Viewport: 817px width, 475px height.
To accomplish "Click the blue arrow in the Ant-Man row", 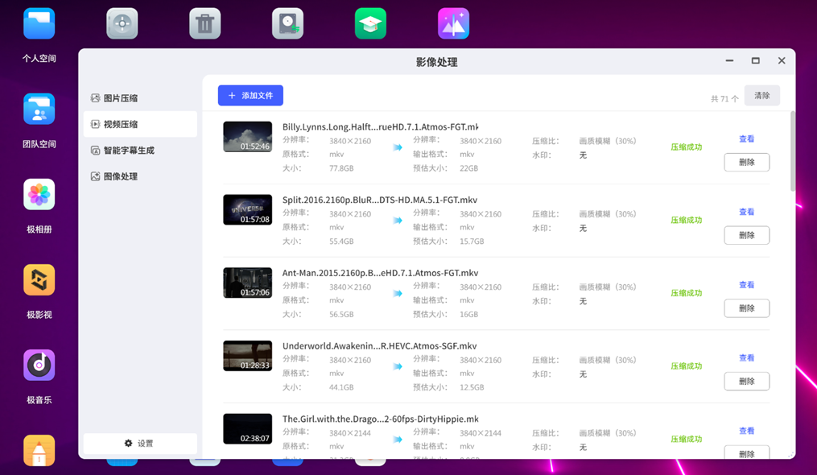I will 398,294.
